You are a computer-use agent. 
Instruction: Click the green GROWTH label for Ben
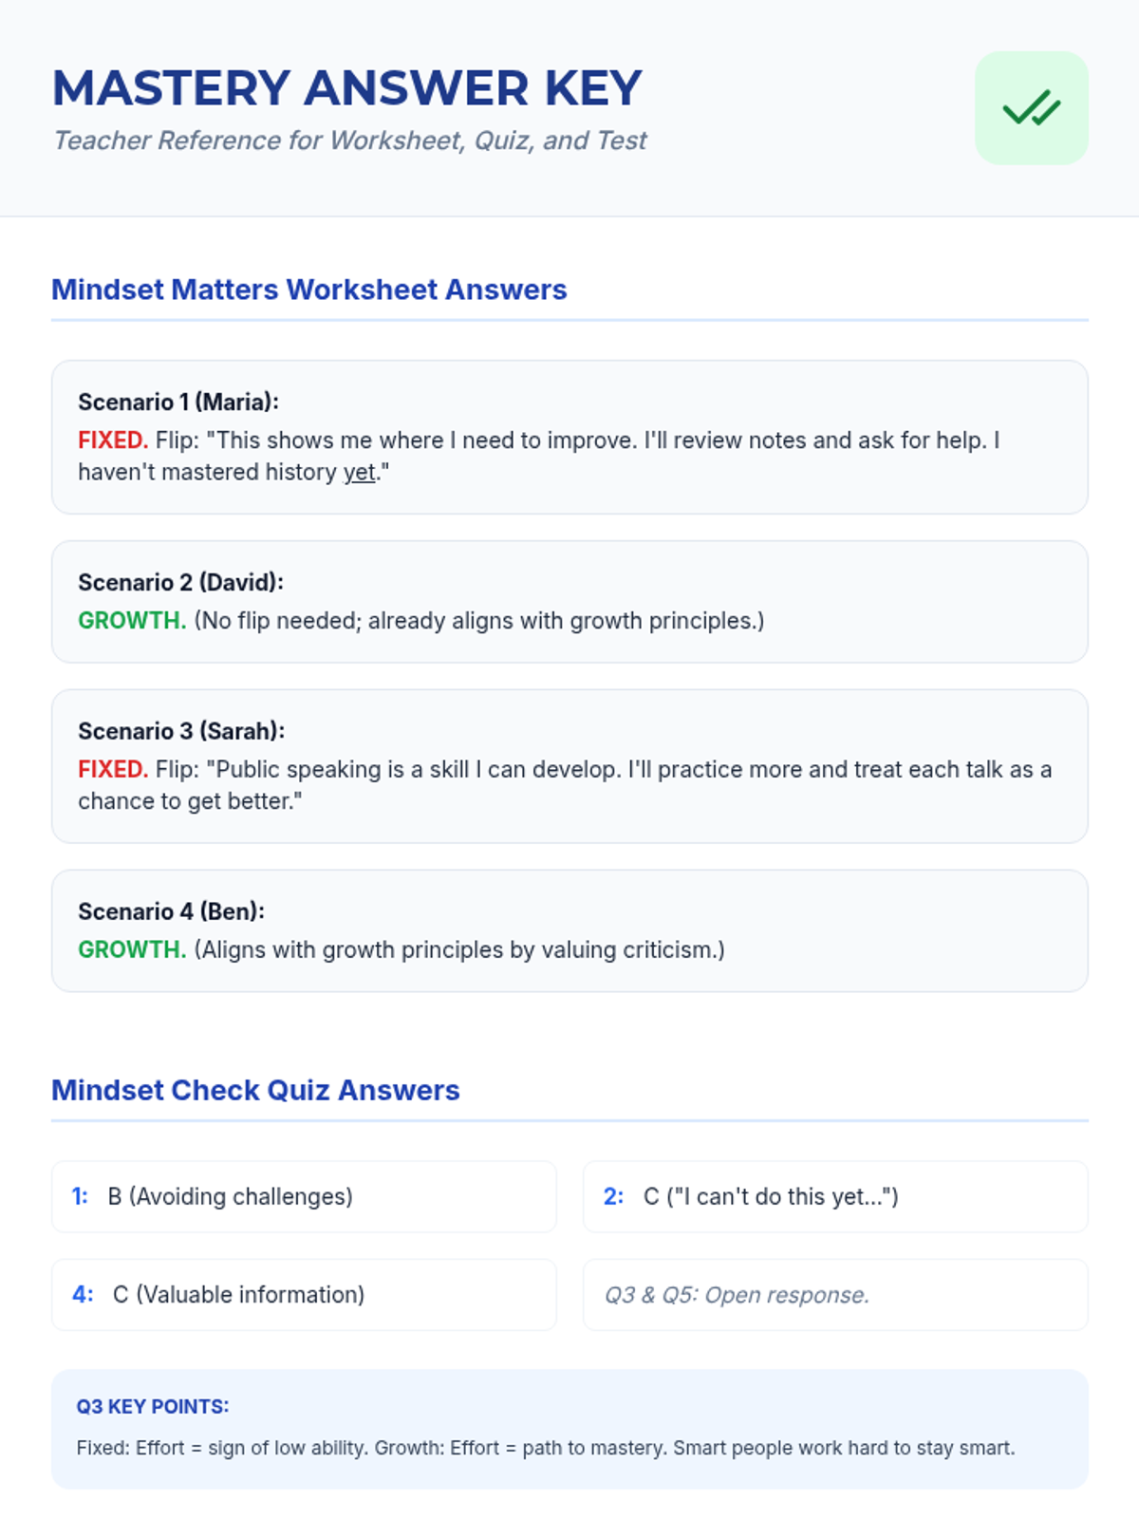[131, 950]
